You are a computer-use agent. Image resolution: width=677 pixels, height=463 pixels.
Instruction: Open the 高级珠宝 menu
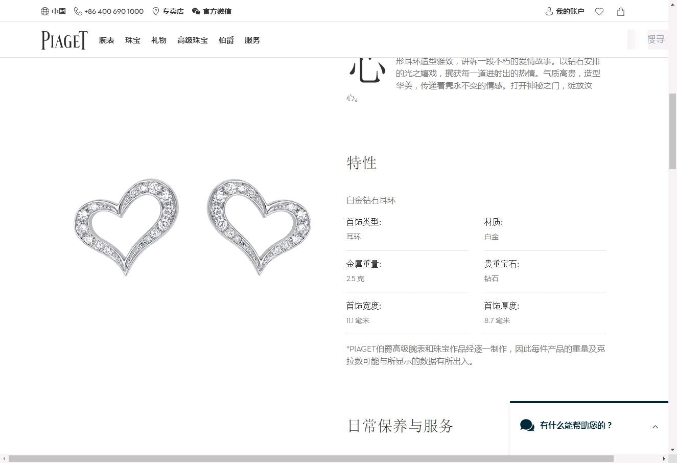[x=193, y=40]
